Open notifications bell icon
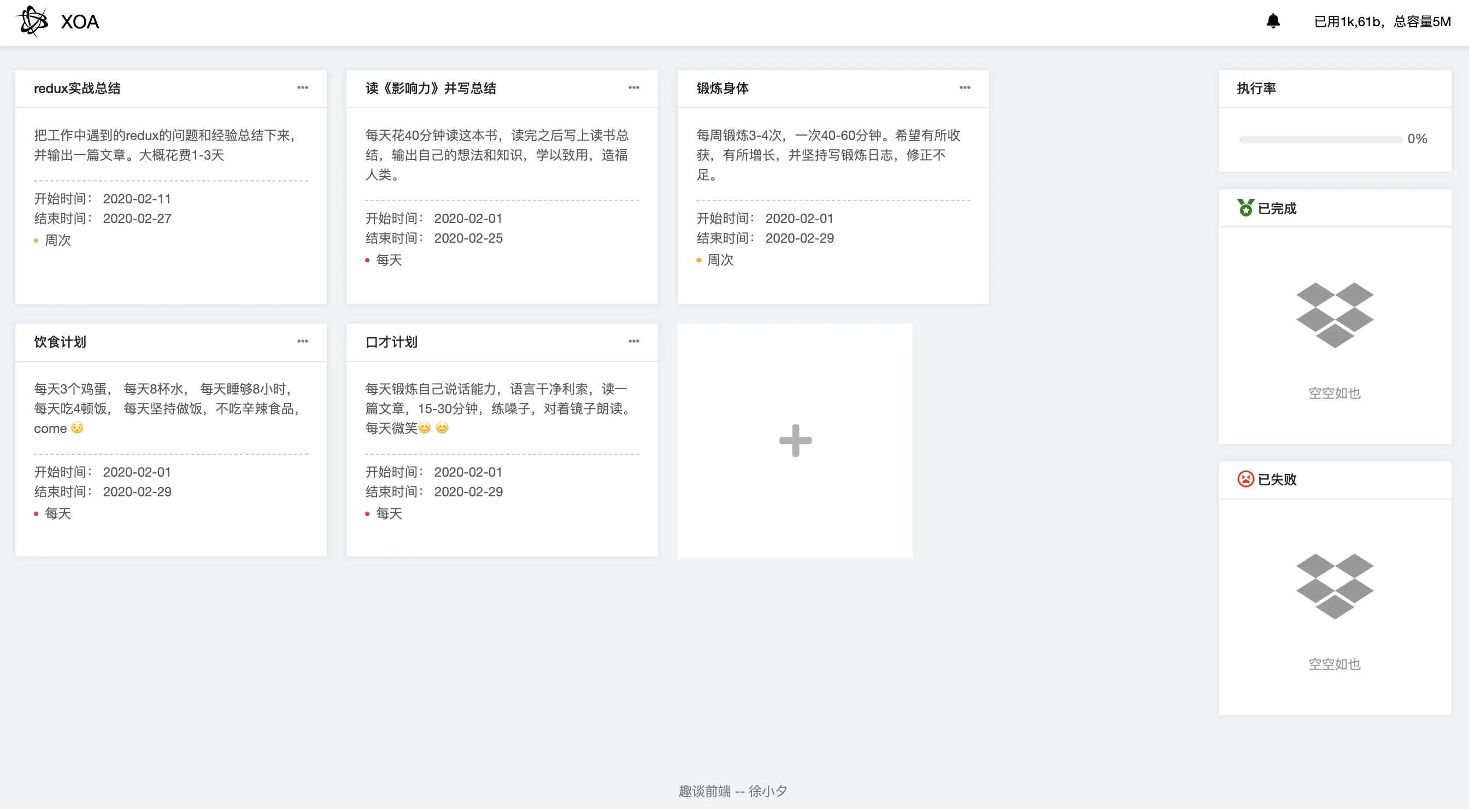Image resolution: width=1469 pixels, height=809 pixels. (1273, 21)
